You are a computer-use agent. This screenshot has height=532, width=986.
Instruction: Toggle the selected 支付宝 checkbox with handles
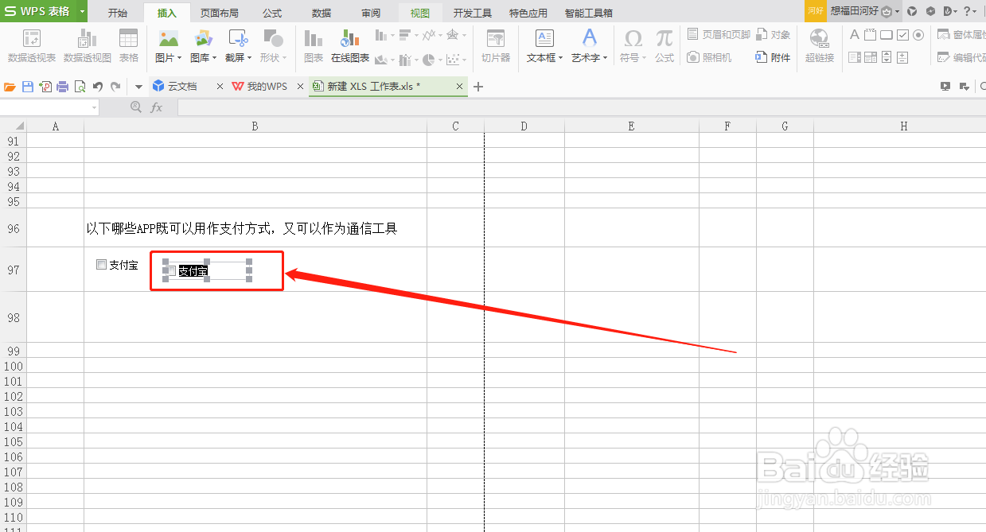click(170, 271)
